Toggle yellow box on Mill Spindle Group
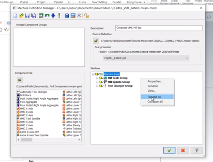 click(x=100, y=82)
